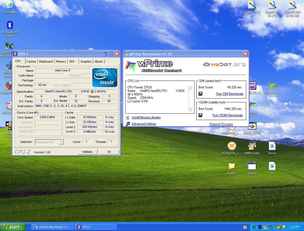Minimize the CPU-Z window
304x231 pixels.
tap(104, 54)
